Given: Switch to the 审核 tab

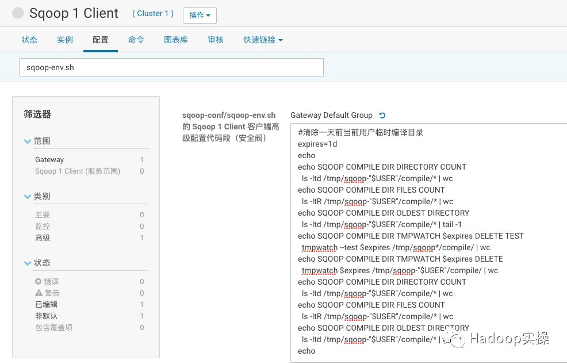Looking at the screenshot, I should 216,40.
